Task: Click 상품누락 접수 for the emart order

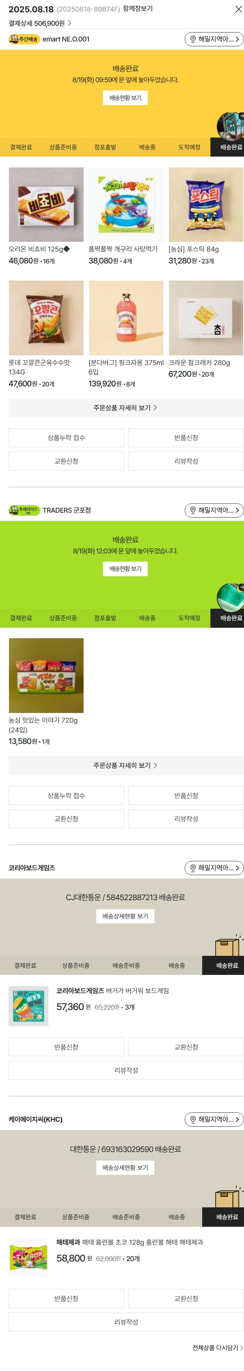Action: pyautogui.click(x=66, y=438)
